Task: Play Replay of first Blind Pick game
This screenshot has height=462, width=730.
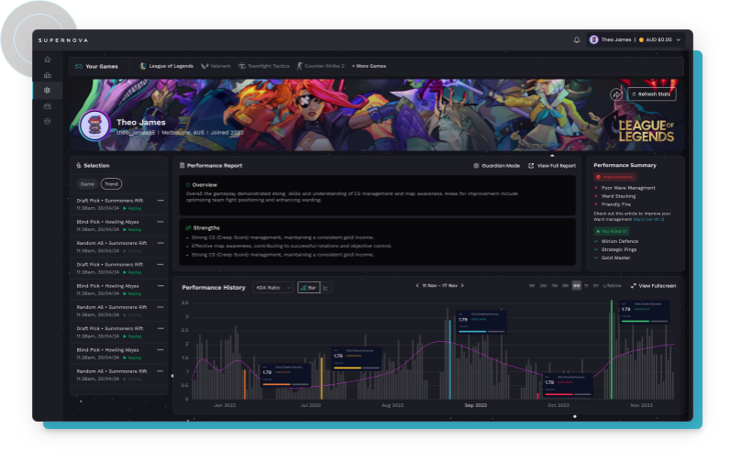Action: point(132,230)
